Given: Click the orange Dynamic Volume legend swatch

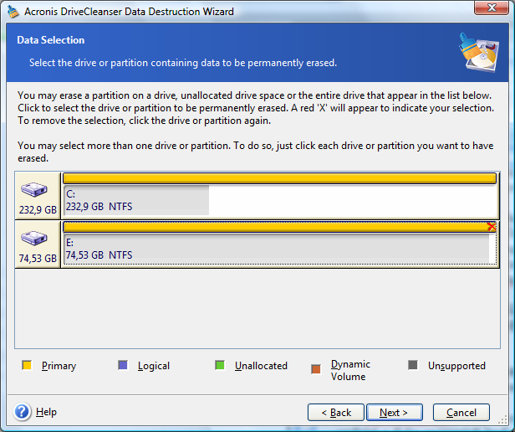Looking at the screenshot, I should [x=316, y=369].
